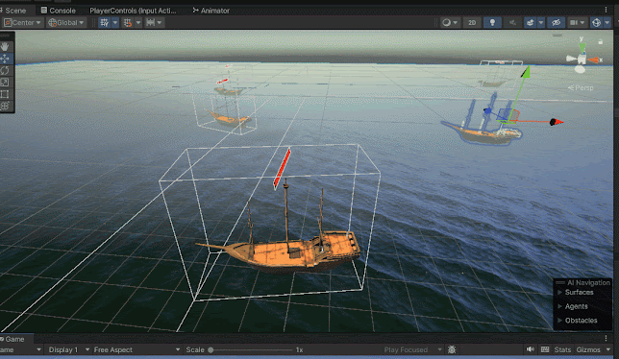The width and height of the screenshot is (619, 359).
Task: Open the scene Gizmos visibility icon
Action: pos(596,22)
